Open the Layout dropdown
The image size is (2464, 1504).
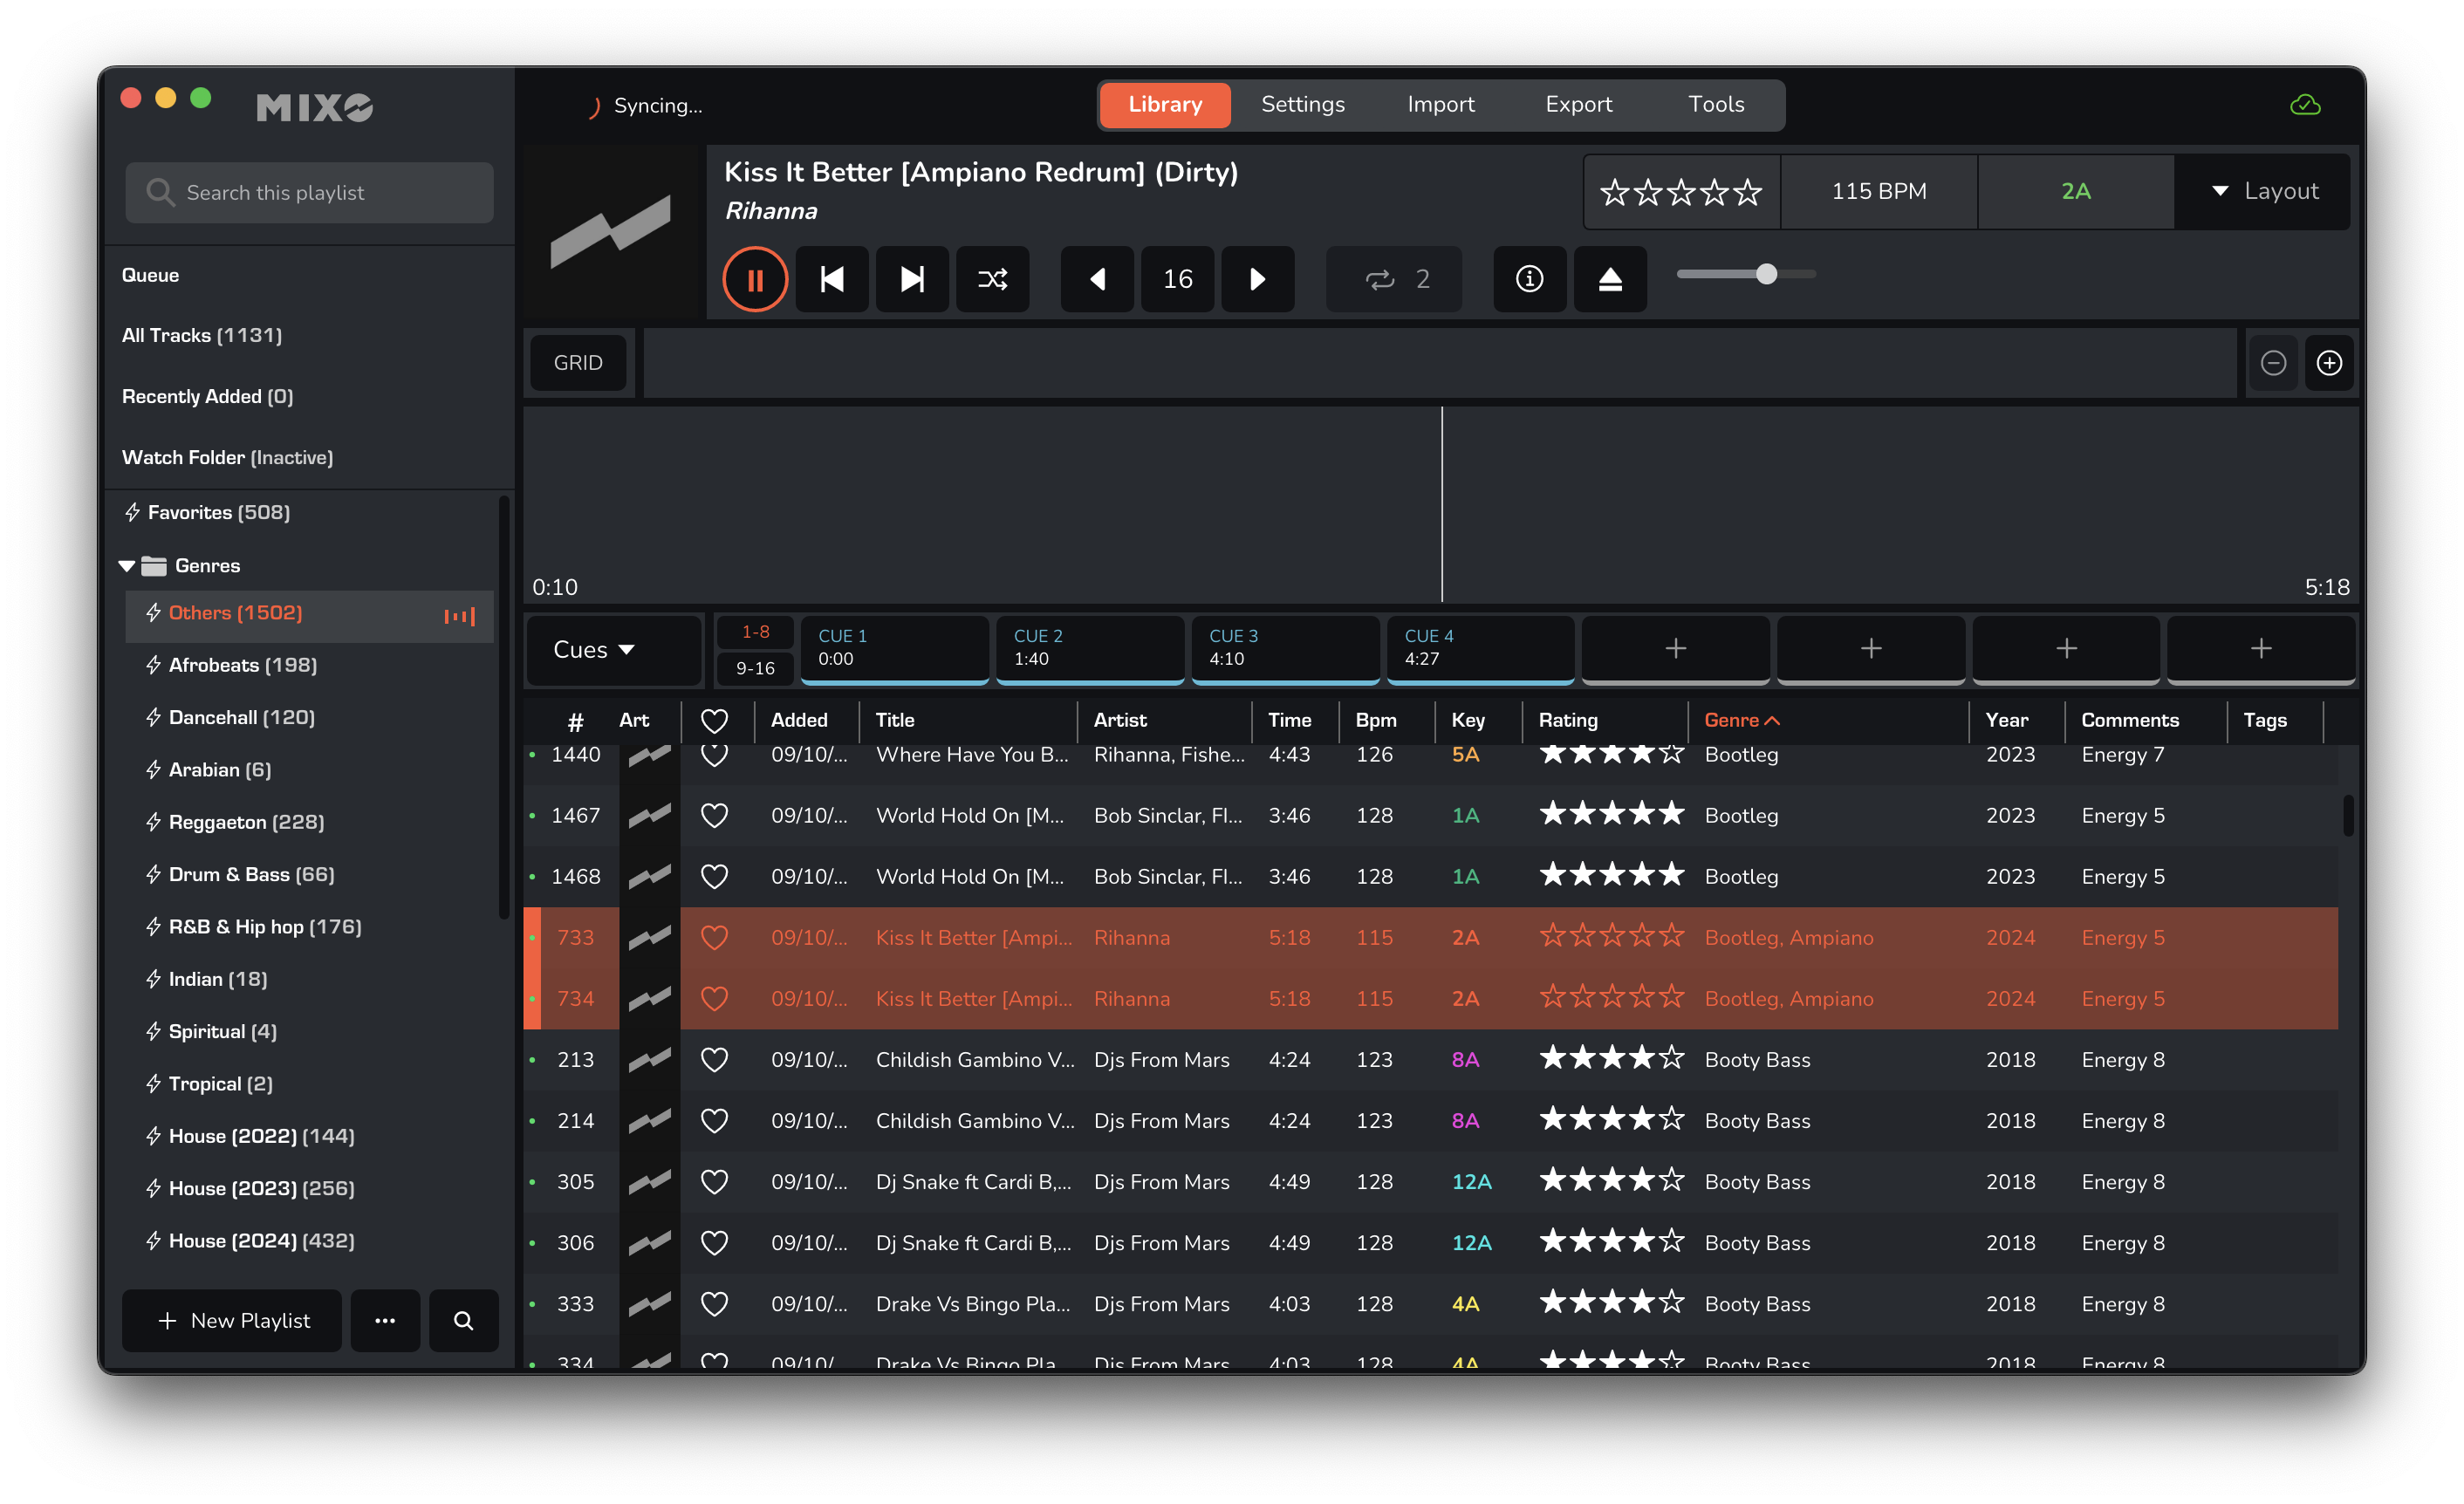2263,191
